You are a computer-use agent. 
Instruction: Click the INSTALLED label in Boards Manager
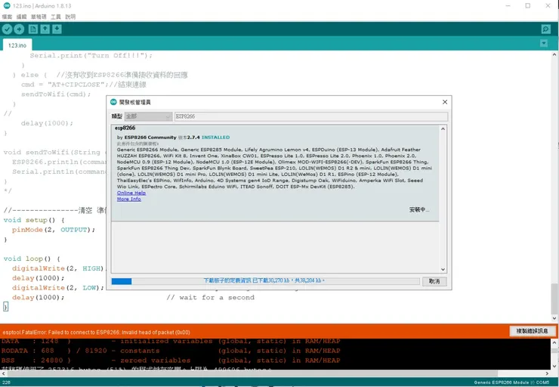[216, 138]
